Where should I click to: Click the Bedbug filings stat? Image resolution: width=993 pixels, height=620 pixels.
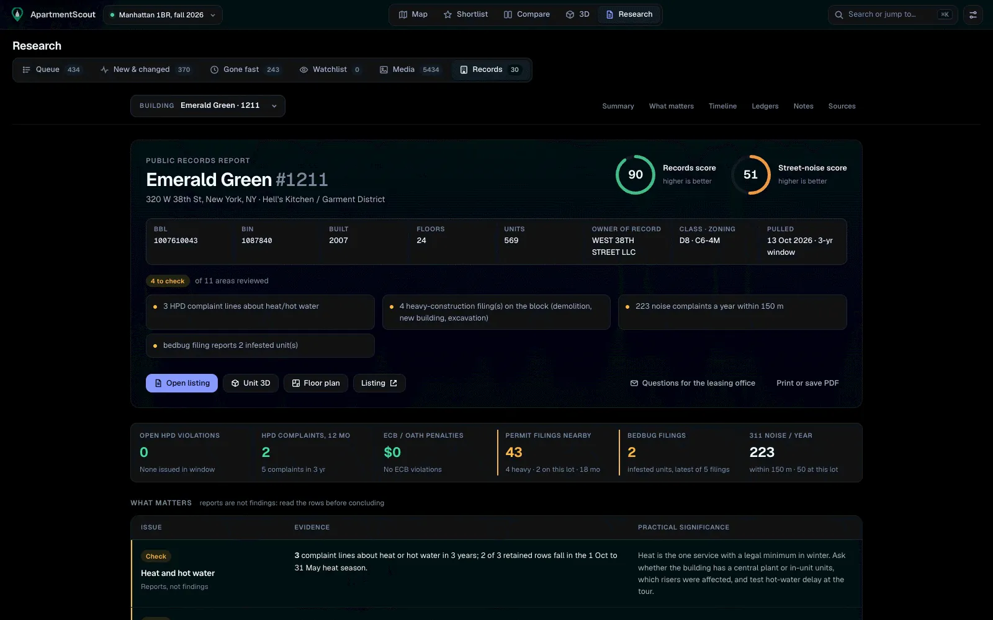[x=679, y=453]
